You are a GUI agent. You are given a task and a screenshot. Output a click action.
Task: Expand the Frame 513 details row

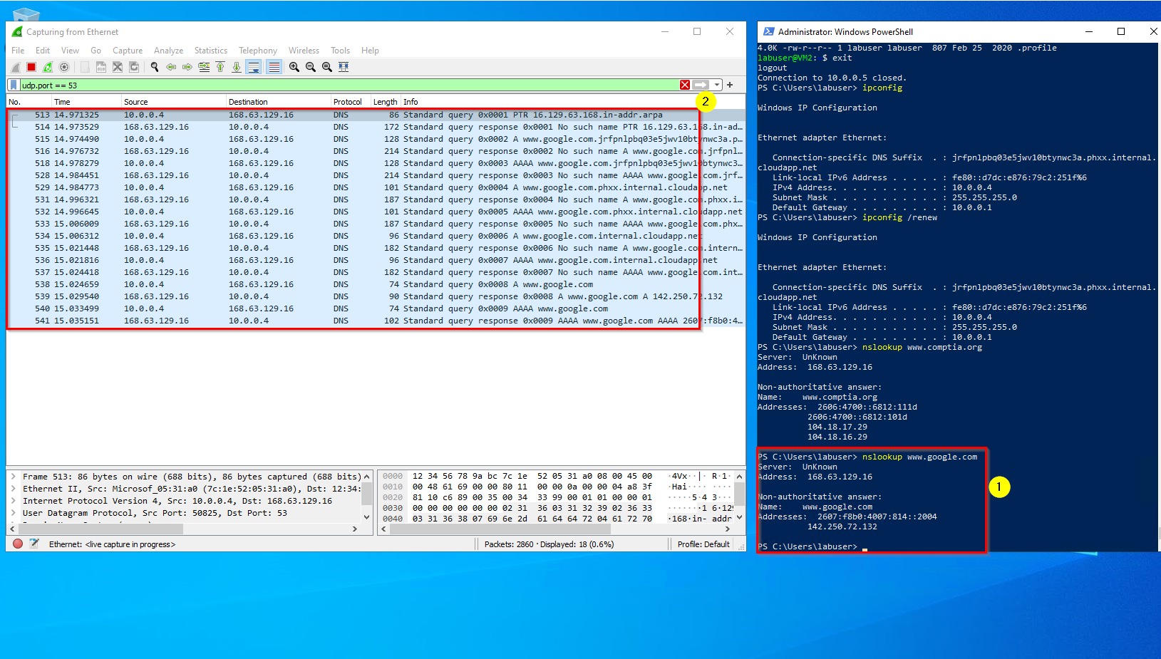tap(14, 477)
